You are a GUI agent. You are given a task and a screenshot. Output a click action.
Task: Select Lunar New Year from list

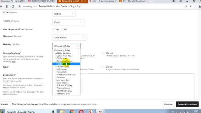click(x=66, y=56)
